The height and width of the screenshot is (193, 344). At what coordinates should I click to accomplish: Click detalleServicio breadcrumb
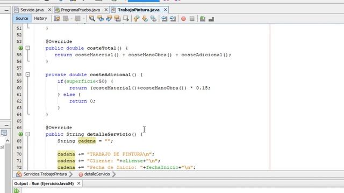pyautogui.click(x=97, y=174)
